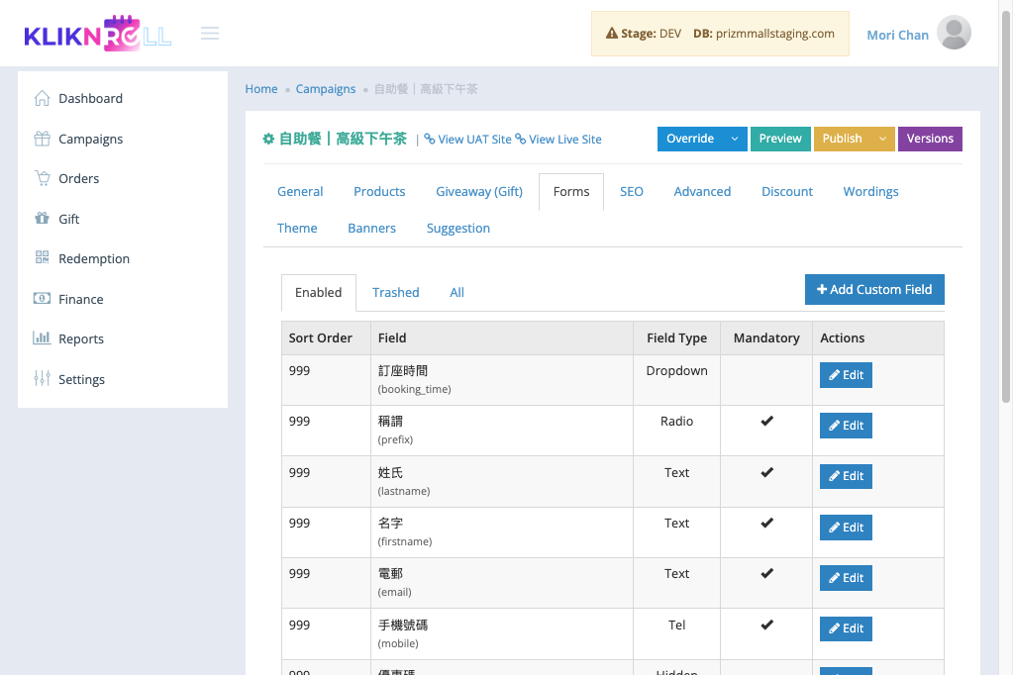This screenshot has height=675, width=1013.
Task: Click the user avatar picture
Action: (x=954, y=33)
